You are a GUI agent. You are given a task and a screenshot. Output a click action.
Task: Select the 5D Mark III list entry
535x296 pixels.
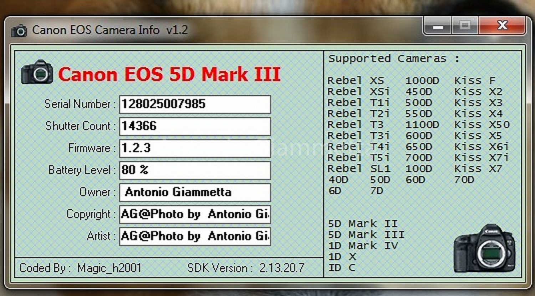click(365, 234)
